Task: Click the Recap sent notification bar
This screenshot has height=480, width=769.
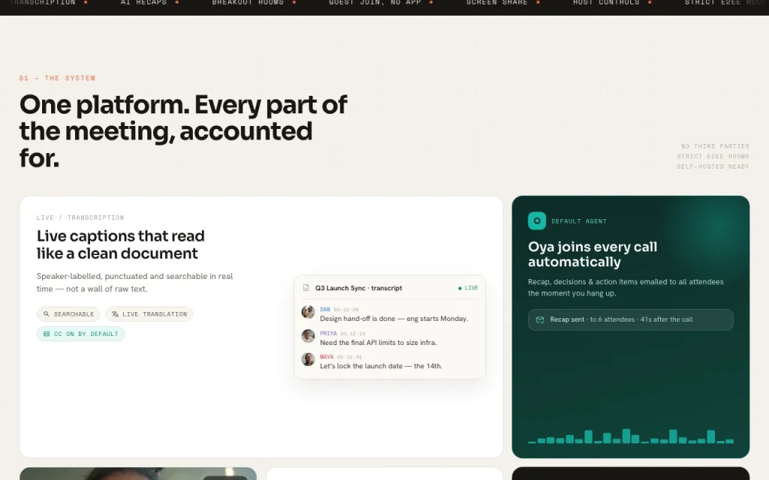Action: tap(631, 319)
